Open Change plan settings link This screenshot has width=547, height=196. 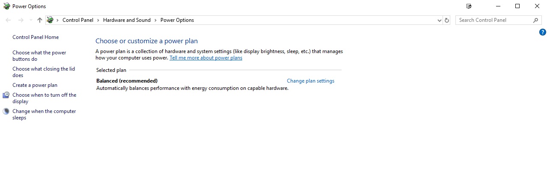(x=310, y=81)
